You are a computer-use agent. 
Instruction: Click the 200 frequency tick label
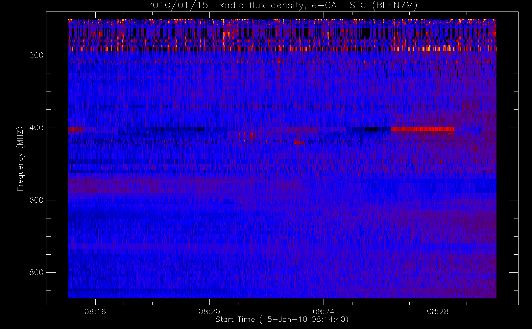pos(36,55)
